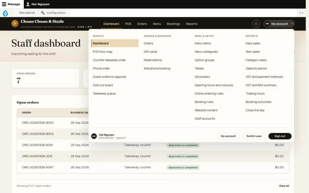This screenshot has height=193, width=309.
Task: Open Staff accounts
Action: point(205,119)
